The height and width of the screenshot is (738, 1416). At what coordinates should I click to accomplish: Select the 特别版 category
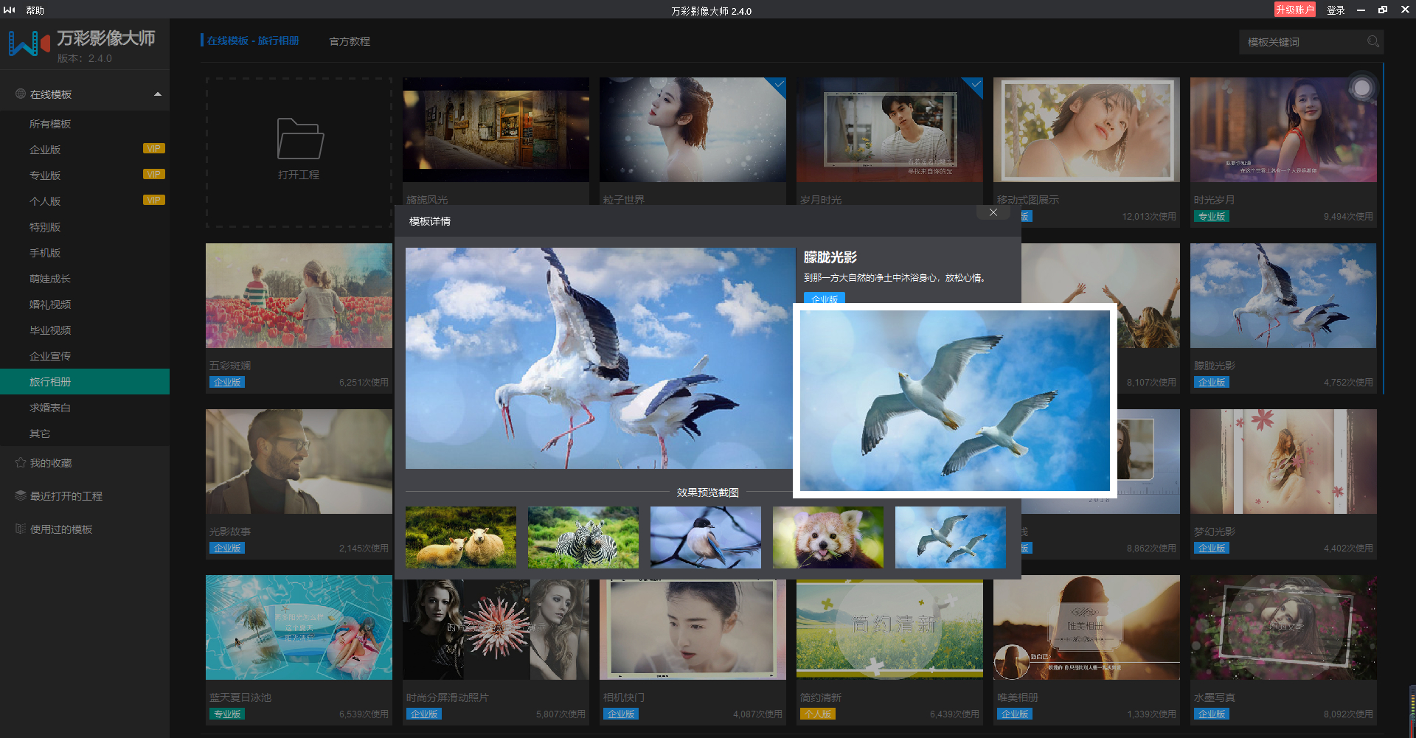coord(85,227)
